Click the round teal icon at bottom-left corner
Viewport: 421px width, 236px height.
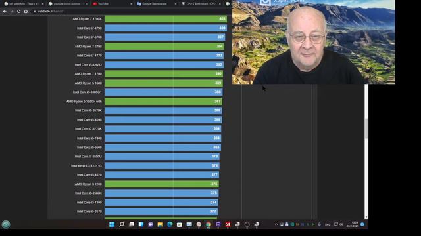point(6,224)
